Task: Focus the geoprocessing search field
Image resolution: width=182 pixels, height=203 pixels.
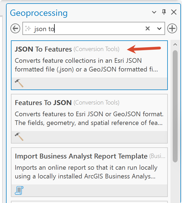Action: point(93,28)
